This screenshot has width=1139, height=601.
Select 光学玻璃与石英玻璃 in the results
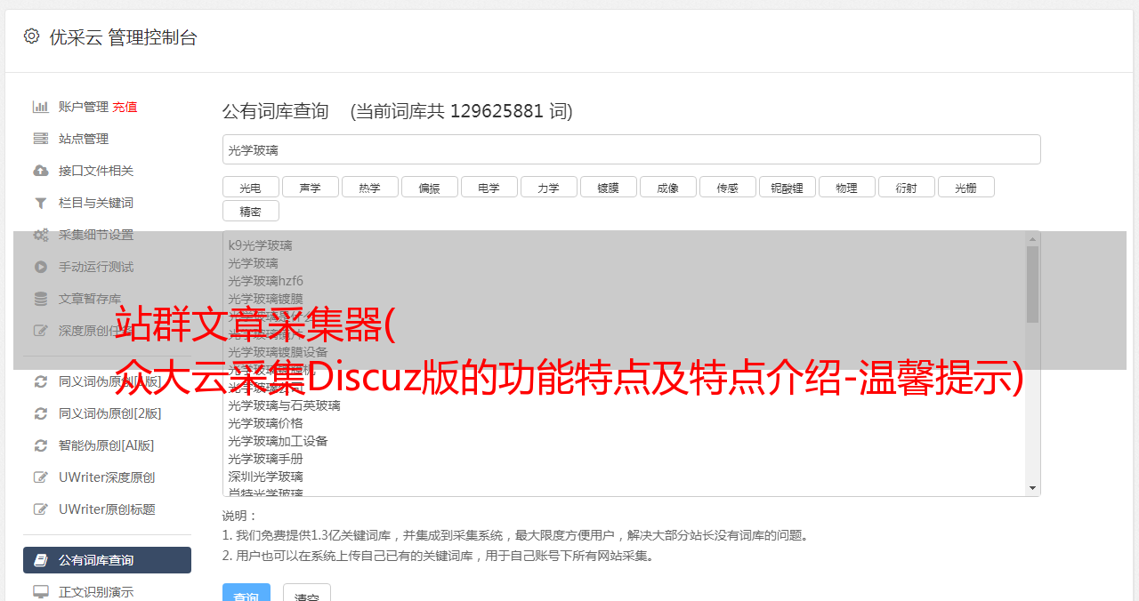284,405
